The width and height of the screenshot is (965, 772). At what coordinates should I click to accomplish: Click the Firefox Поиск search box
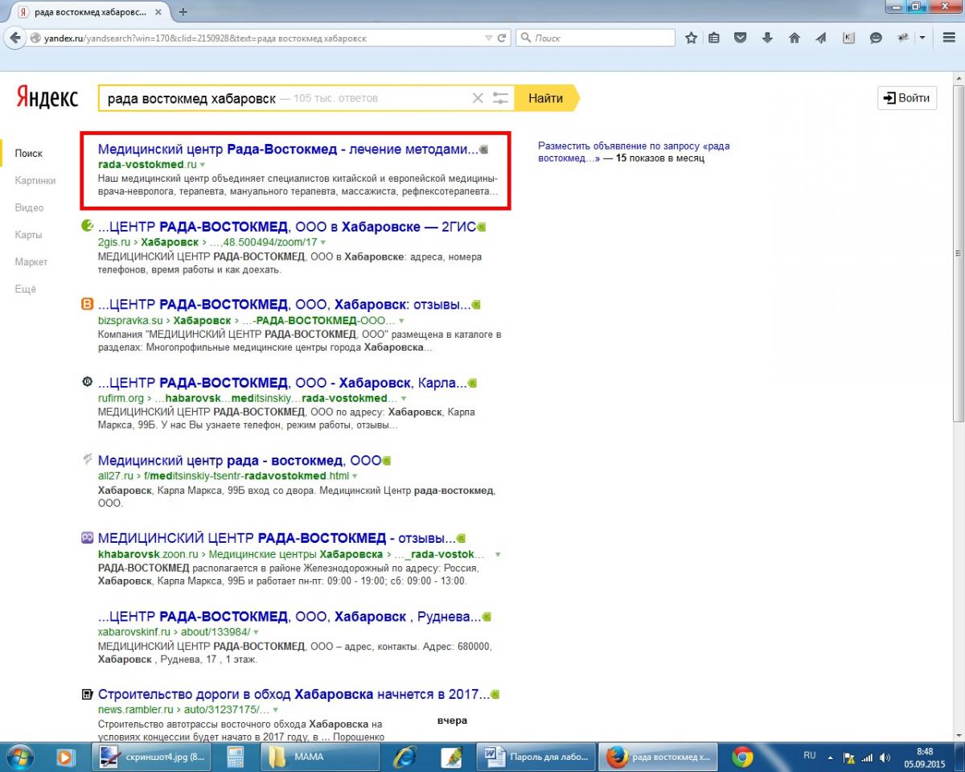pos(595,38)
